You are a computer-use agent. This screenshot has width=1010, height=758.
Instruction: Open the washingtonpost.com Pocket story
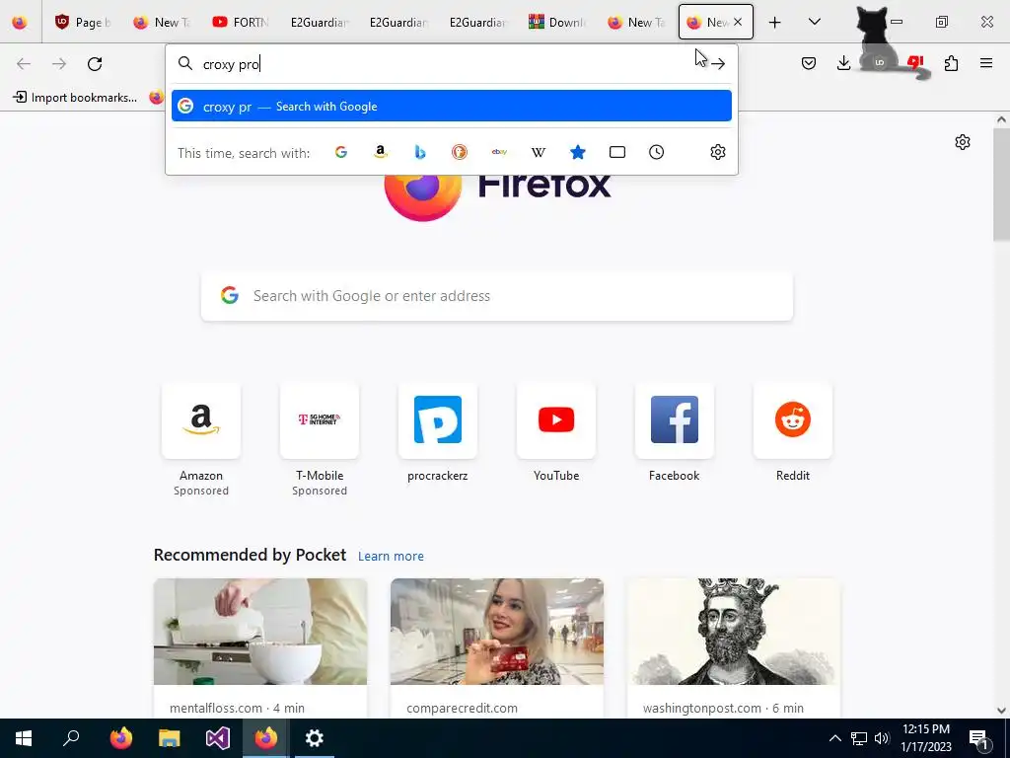point(734,648)
